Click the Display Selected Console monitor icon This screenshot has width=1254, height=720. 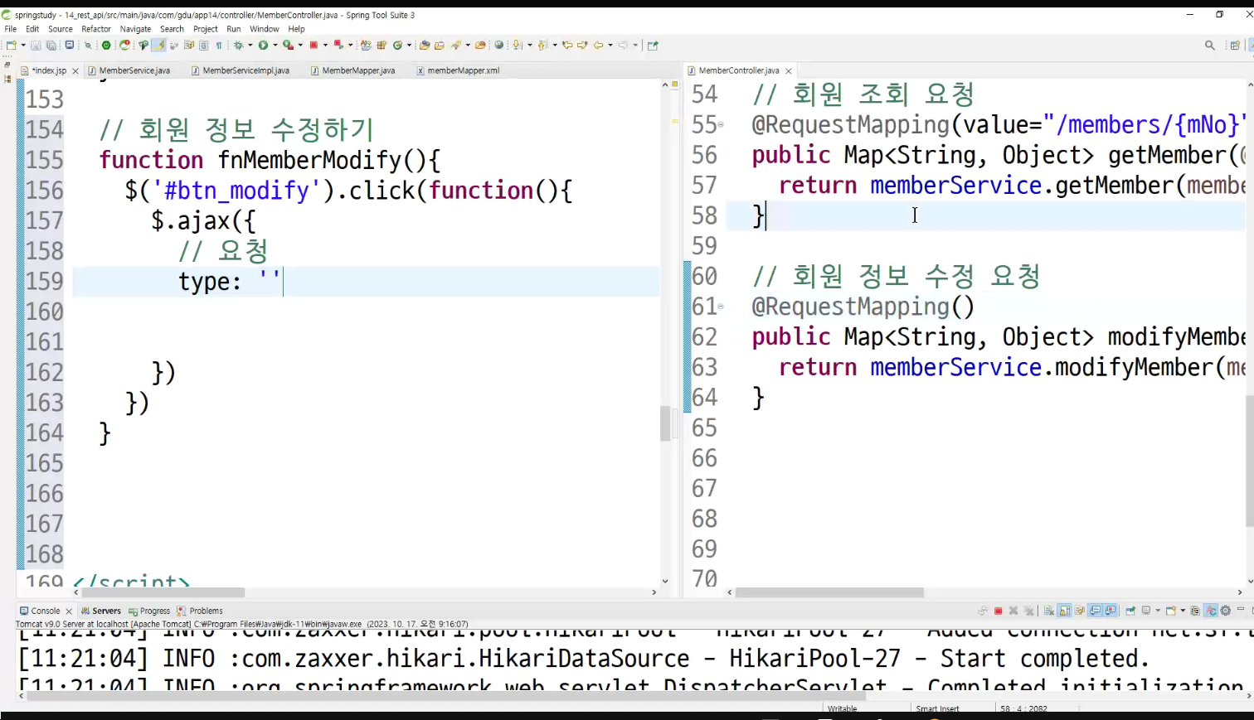pos(1145,611)
